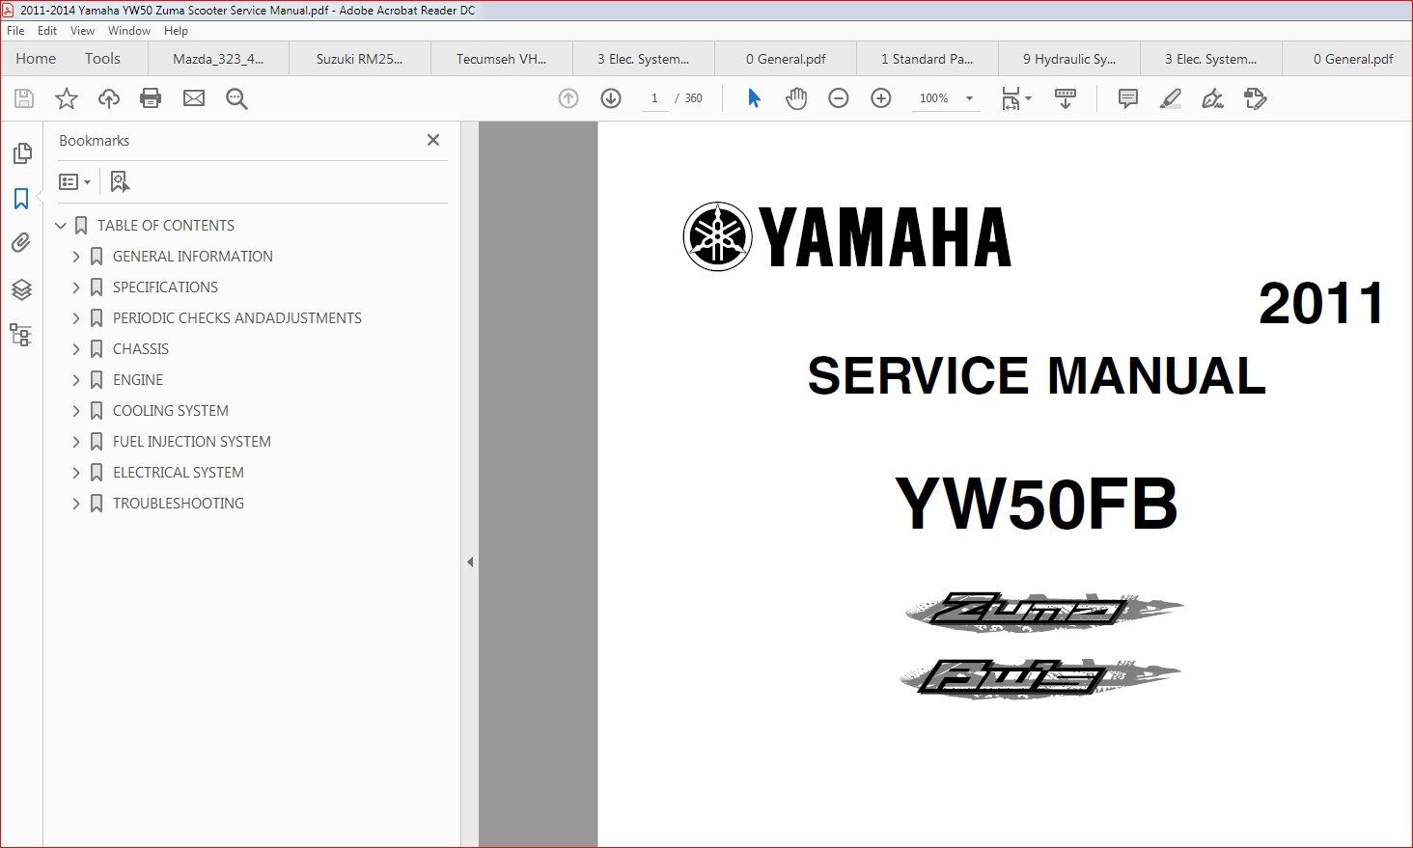Switch to Tools tab
Viewport: 1413px width, 848px height.
(102, 59)
